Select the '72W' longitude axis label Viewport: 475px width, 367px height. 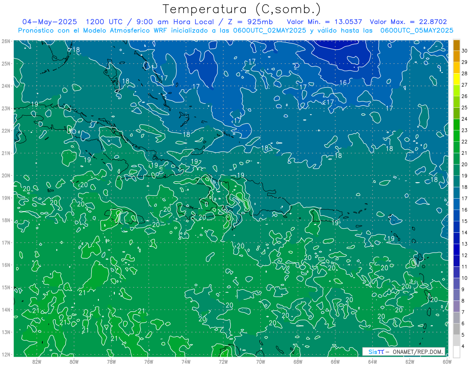[223, 361]
